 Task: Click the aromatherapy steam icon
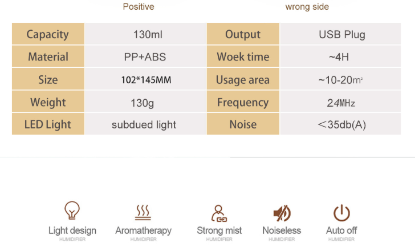coord(143,212)
